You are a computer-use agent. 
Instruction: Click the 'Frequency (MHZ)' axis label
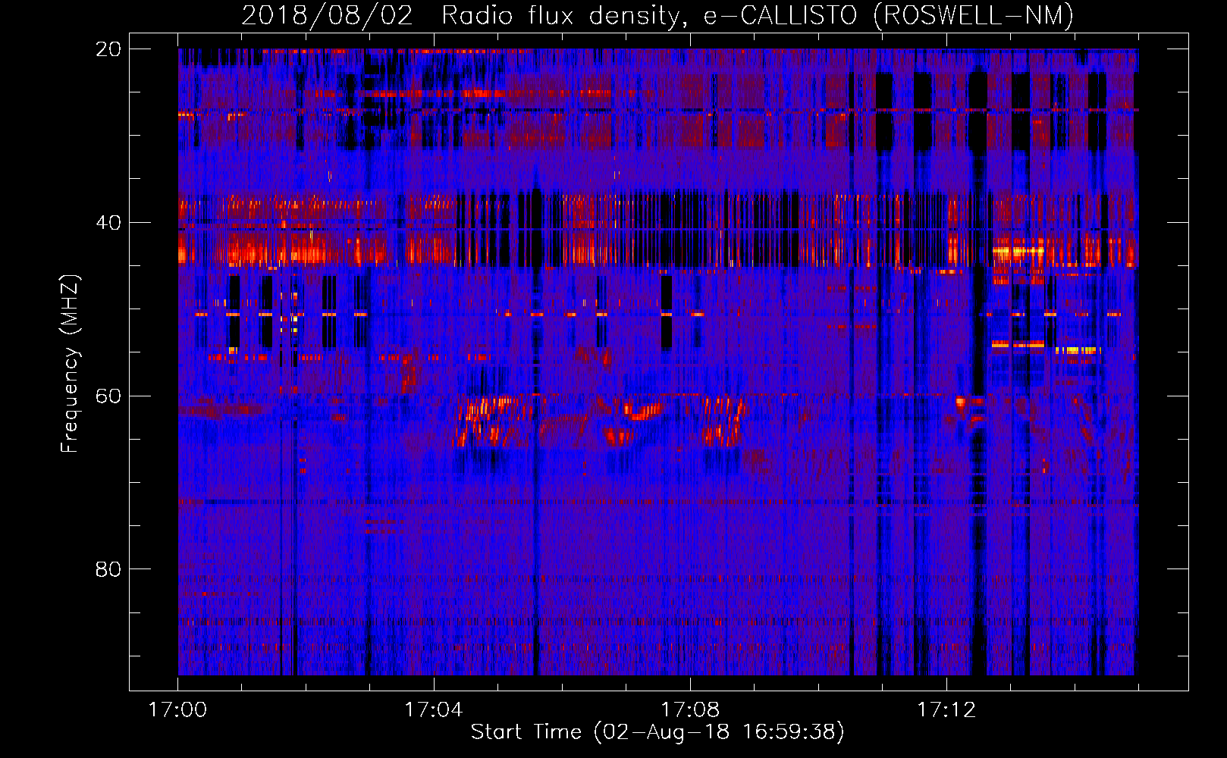click(x=70, y=363)
